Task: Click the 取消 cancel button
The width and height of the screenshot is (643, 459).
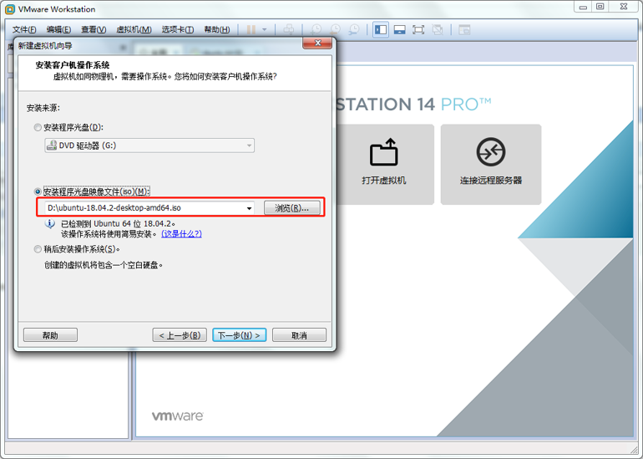Action: tap(299, 335)
